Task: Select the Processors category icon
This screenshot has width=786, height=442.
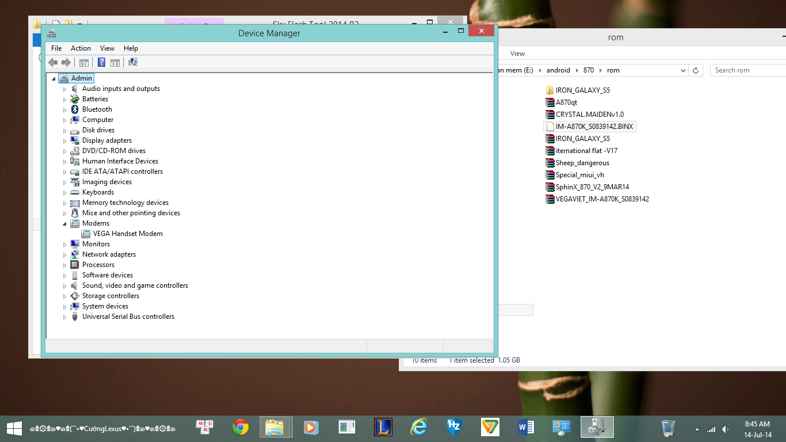Action: 75,265
